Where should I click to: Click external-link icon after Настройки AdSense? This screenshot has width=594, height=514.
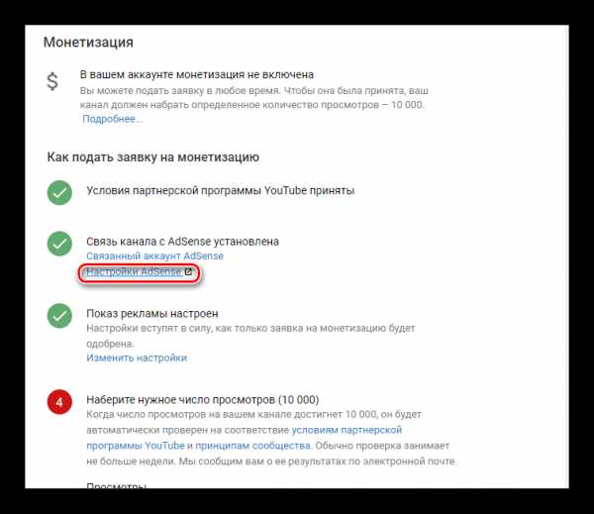pos(188,271)
